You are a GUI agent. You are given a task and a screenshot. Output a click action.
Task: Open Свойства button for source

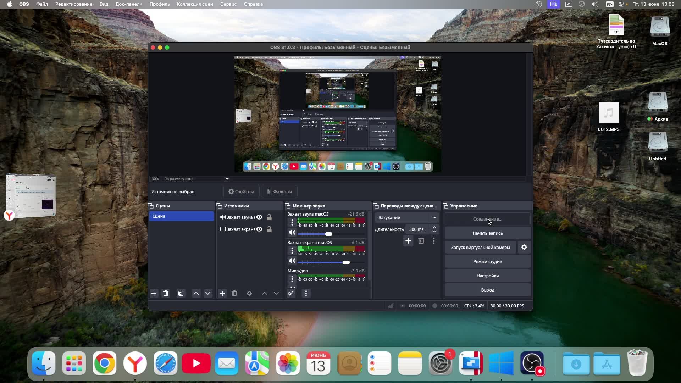tap(241, 191)
